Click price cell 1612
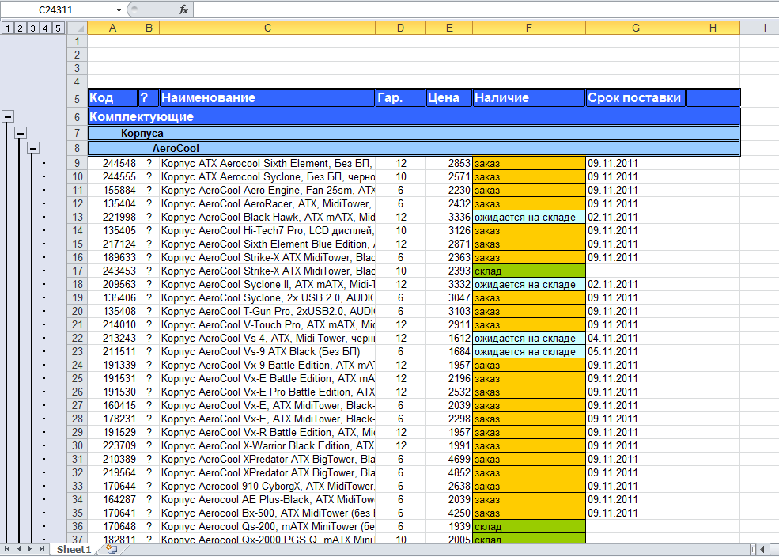This screenshot has width=779, height=557. click(x=449, y=338)
